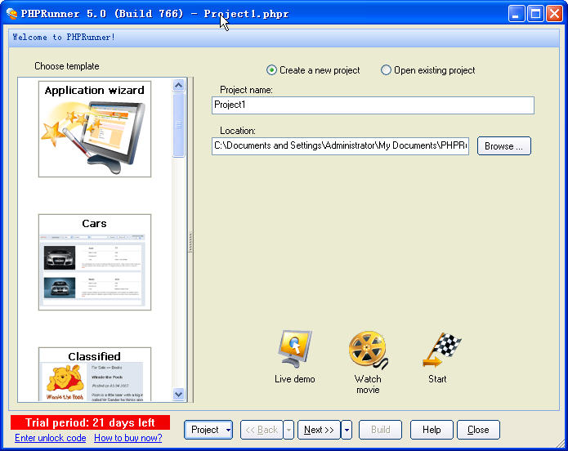The height and width of the screenshot is (451, 568).
Task: Click the PHPRunner title bar app icon
Action: (11, 14)
